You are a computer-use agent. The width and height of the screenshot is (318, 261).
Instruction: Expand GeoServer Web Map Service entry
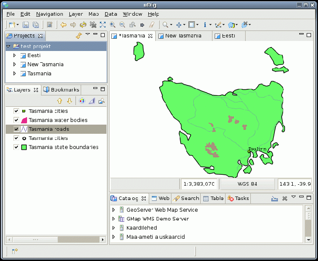[114, 210]
